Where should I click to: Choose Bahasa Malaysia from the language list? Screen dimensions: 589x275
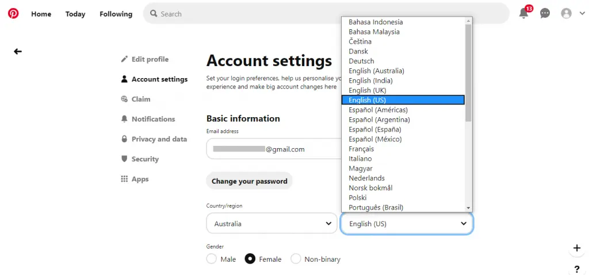(403, 32)
